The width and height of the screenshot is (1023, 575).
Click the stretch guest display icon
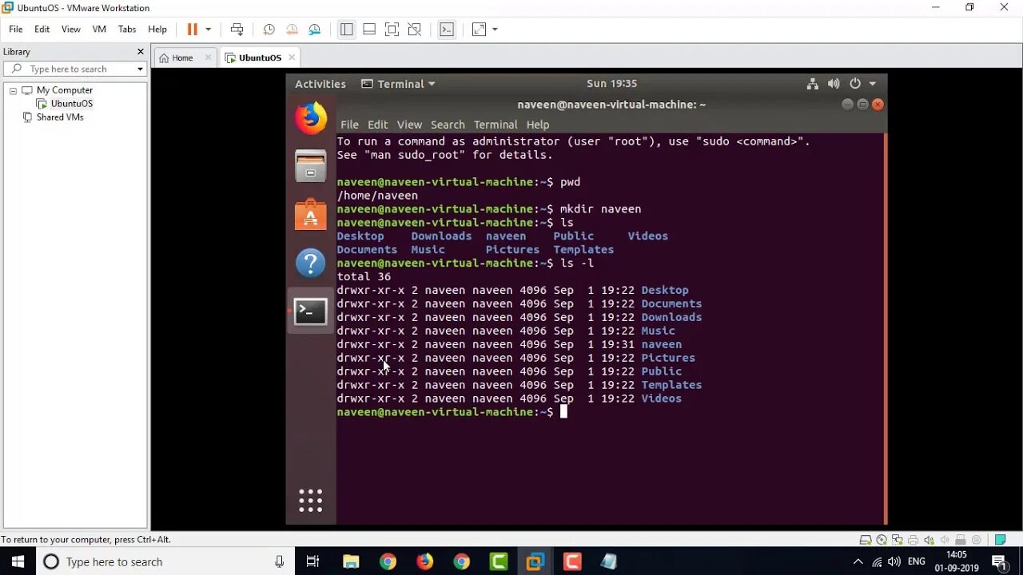click(x=479, y=30)
